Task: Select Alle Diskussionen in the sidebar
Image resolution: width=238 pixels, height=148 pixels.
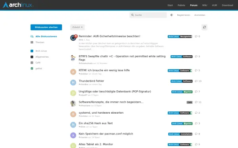Action: pos(44,36)
